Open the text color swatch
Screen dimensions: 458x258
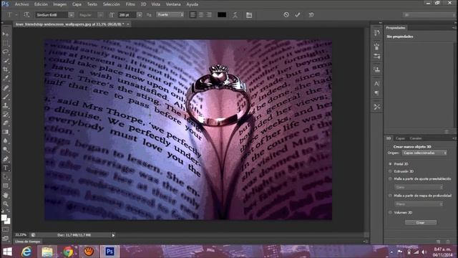point(222,14)
